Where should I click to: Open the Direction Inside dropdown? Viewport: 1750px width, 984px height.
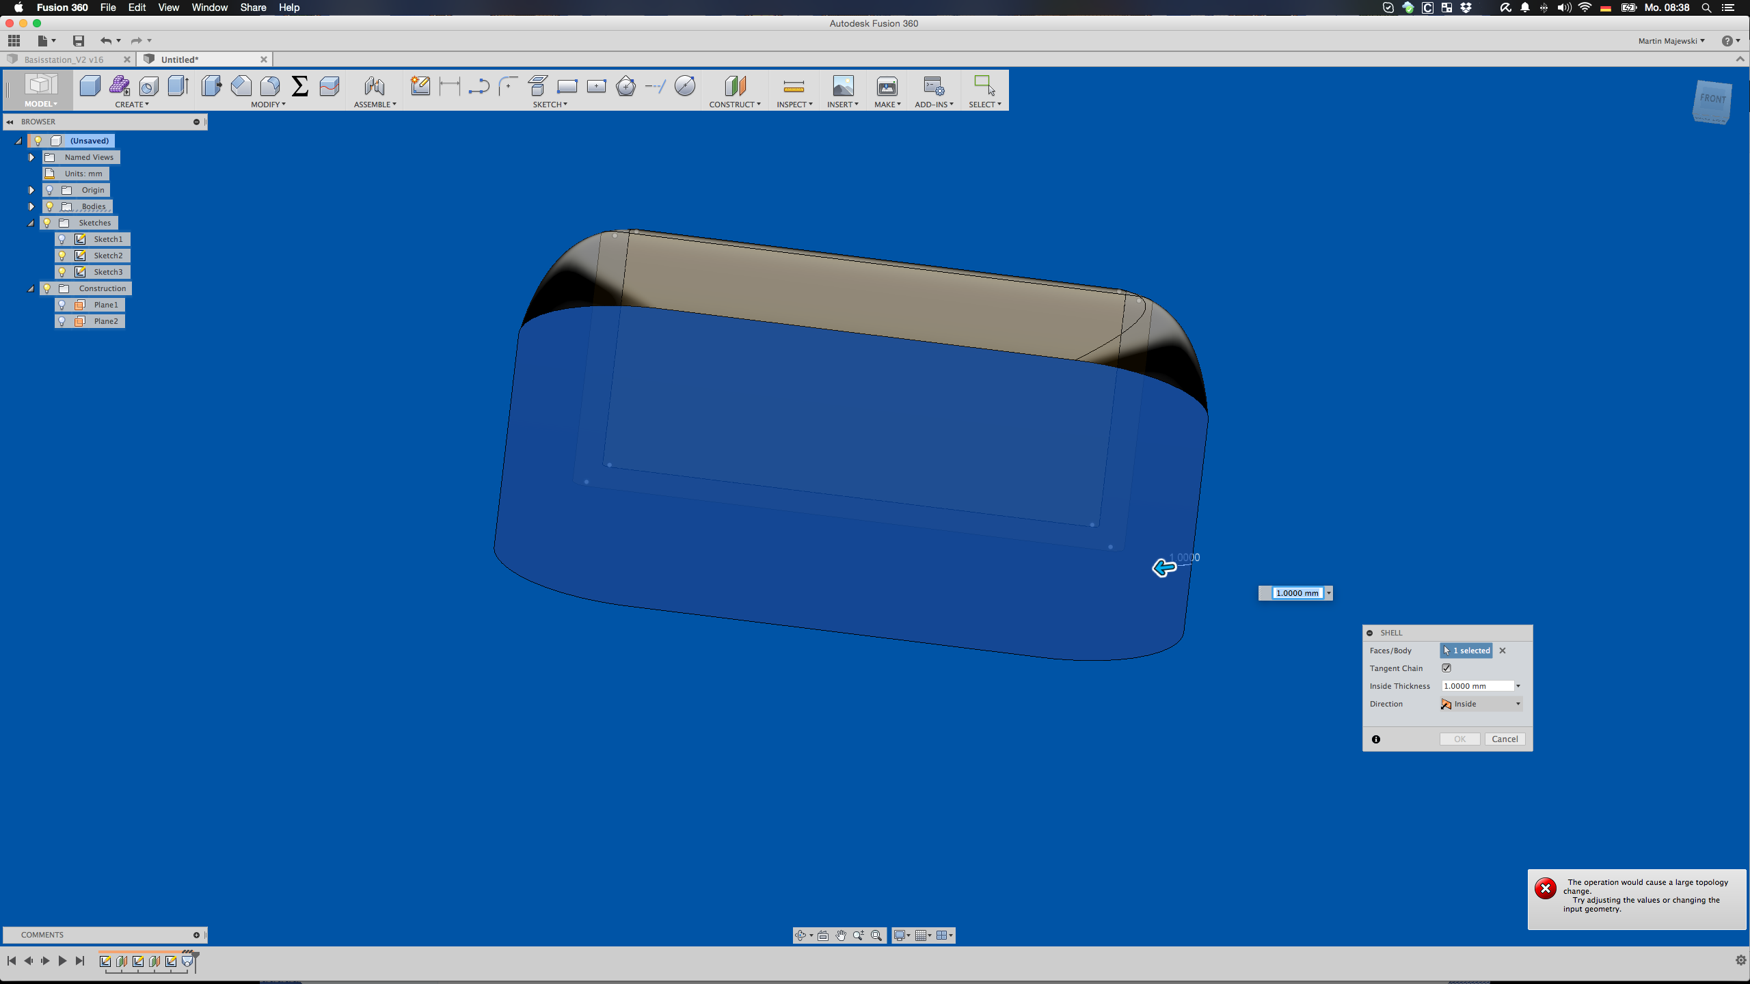pyautogui.click(x=1481, y=704)
